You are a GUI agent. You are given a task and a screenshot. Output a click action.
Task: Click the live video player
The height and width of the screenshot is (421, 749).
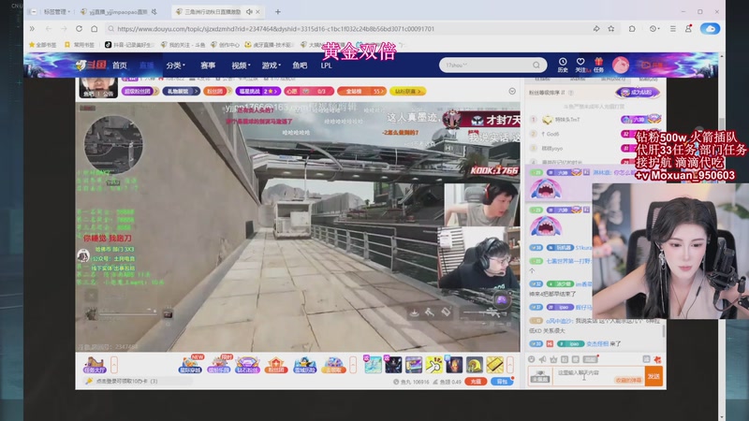[297, 226]
